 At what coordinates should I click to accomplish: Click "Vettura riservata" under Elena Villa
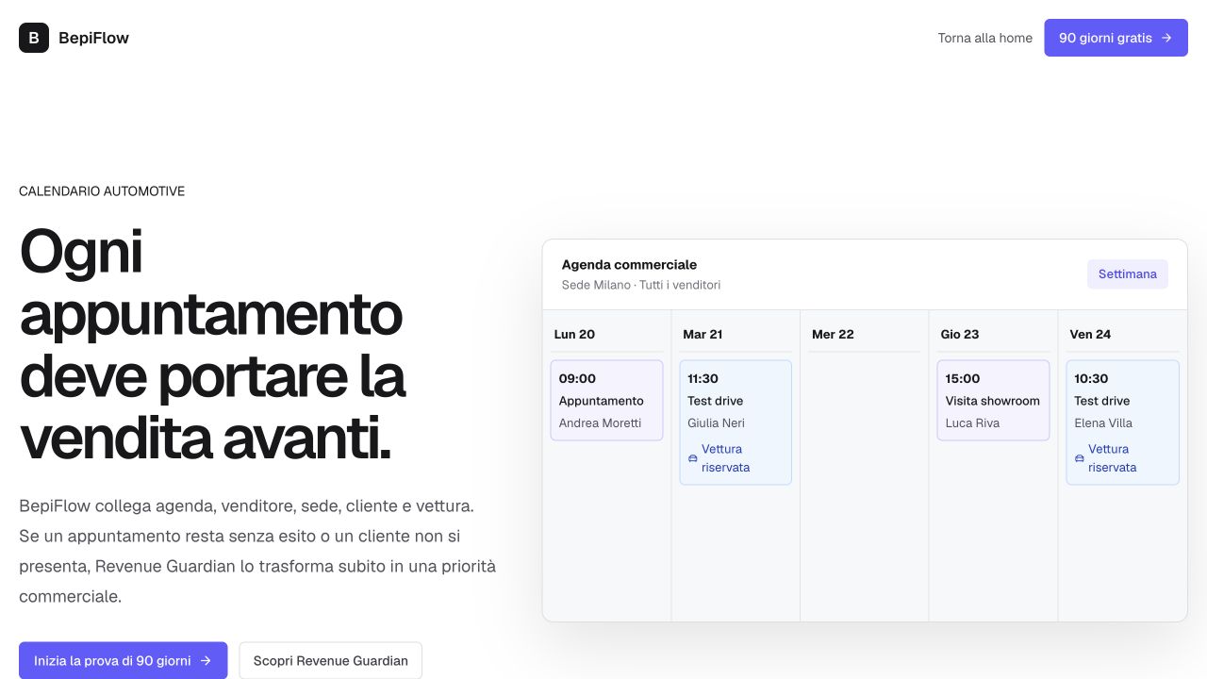pos(1113,458)
